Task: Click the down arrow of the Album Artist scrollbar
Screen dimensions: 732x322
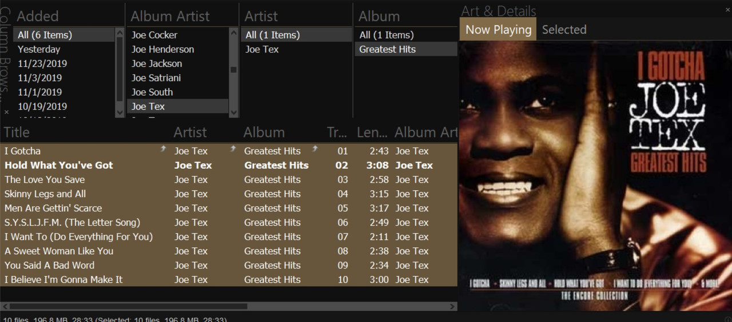Action: pyautogui.click(x=234, y=112)
